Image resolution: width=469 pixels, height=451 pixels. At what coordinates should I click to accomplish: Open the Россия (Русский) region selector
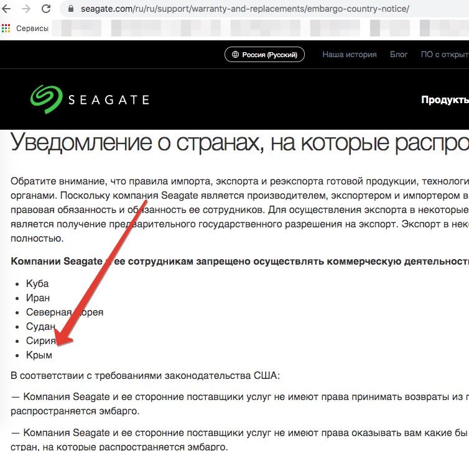point(264,55)
